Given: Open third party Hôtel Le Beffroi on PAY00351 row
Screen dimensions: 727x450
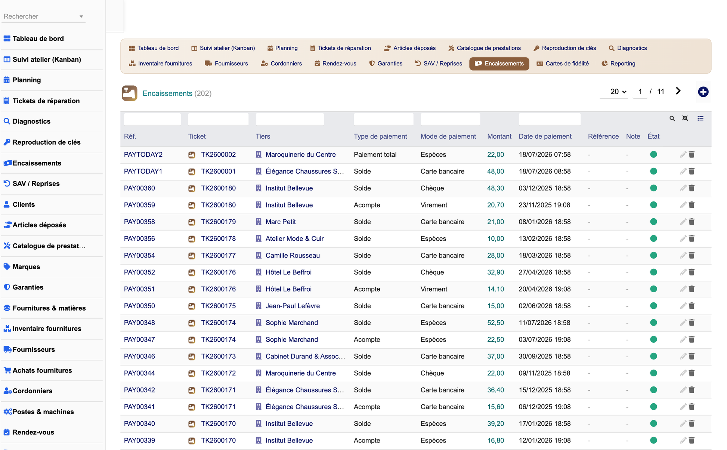Looking at the screenshot, I should pos(288,289).
